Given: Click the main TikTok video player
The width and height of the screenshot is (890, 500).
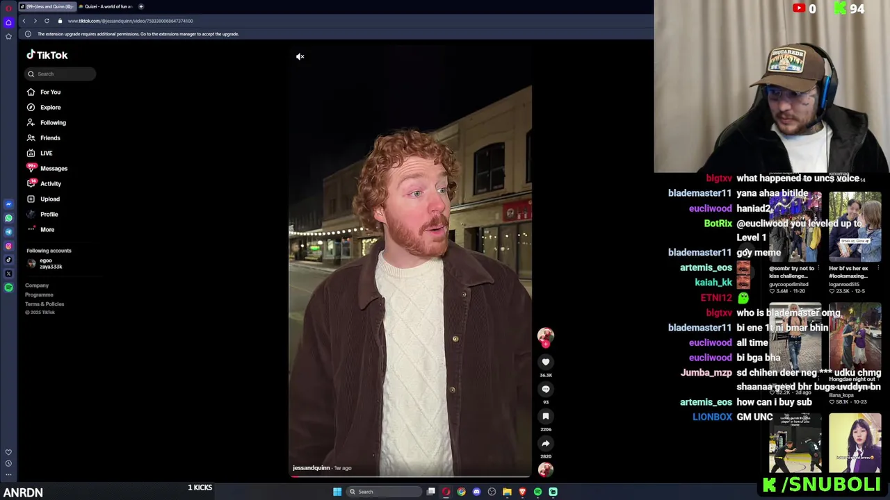Looking at the screenshot, I should point(410,260).
